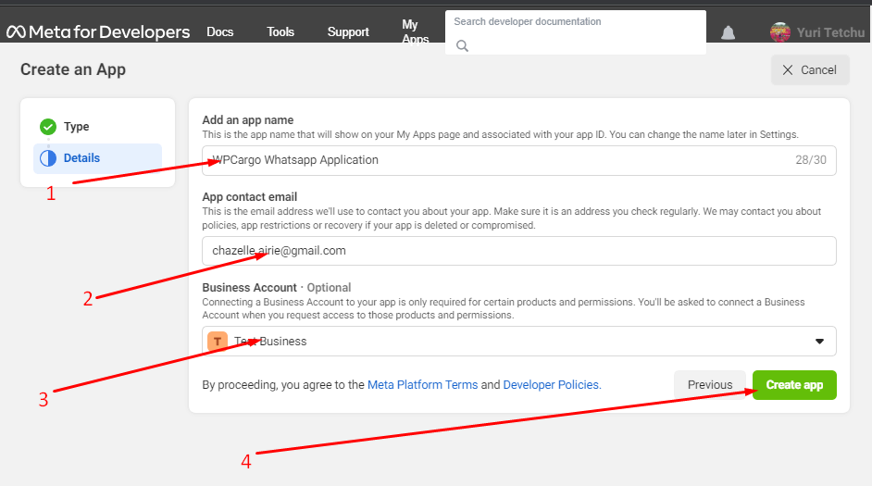
Task: Select the Type step in sidebar
Action: tap(77, 127)
